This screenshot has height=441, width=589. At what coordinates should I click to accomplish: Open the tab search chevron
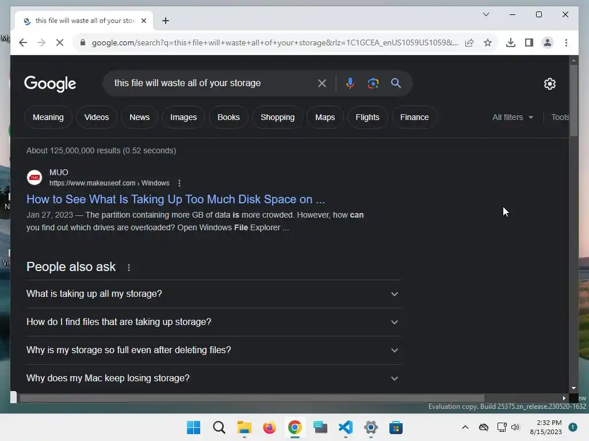pos(485,14)
